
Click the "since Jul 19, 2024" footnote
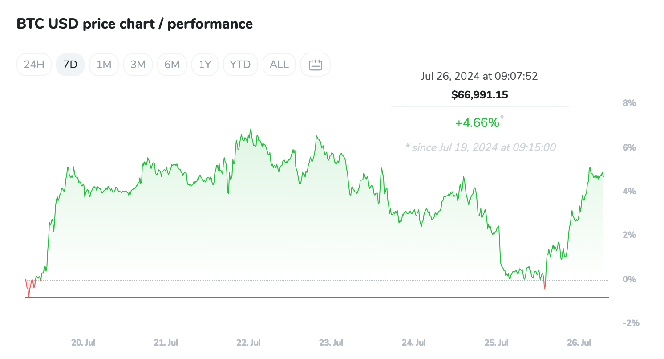point(480,147)
